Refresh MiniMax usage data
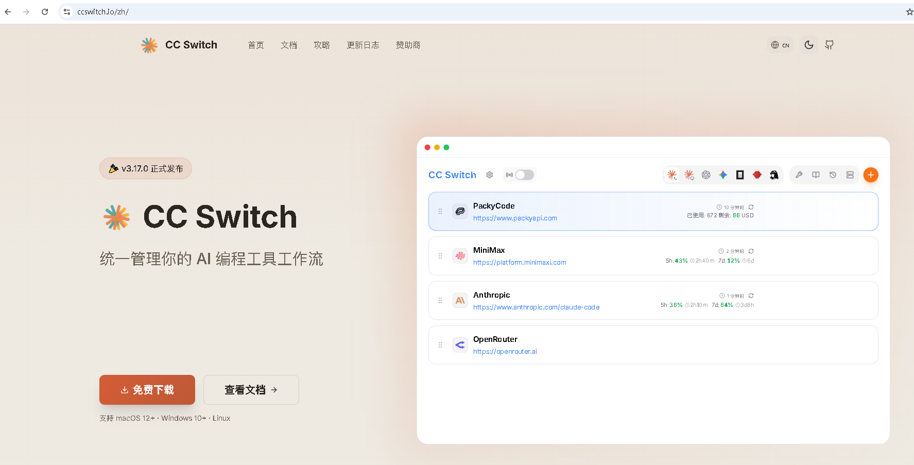The width and height of the screenshot is (914, 465). pyautogui.click(x=751, y=251)
